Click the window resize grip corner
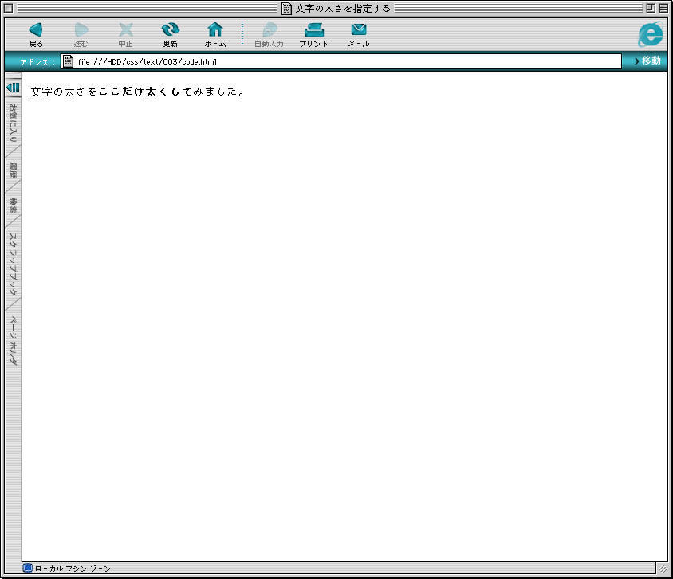Image resolution: width=673 pixels, height=579 pixels. point(661,568)
